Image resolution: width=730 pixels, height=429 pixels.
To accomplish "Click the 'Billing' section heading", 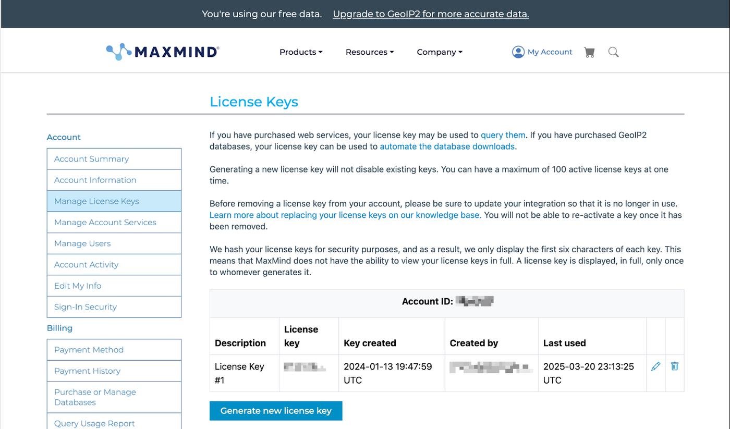I will pyautogui.click(x=59, y=328).
